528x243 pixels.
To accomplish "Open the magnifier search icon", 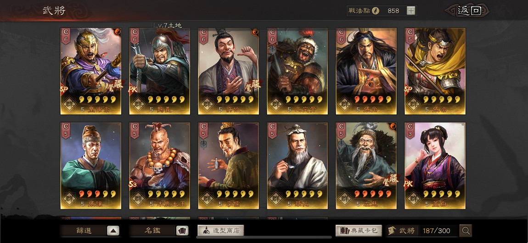I will 466,231.
